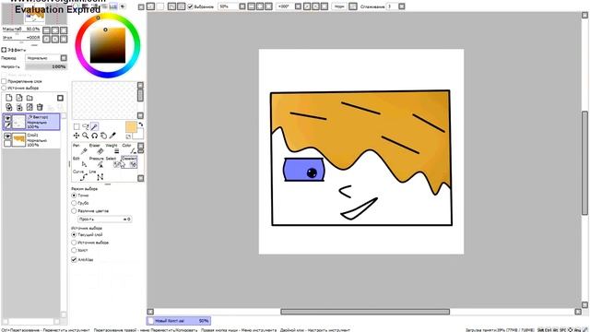Viewport: 590px width, 332px height.
Task: Toggle the AntiAlias checkbox
Action: click(74, 259)
